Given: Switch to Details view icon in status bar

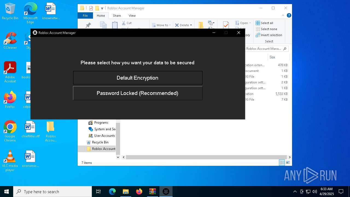Looking at the screenshot, I should coord(282,163).
